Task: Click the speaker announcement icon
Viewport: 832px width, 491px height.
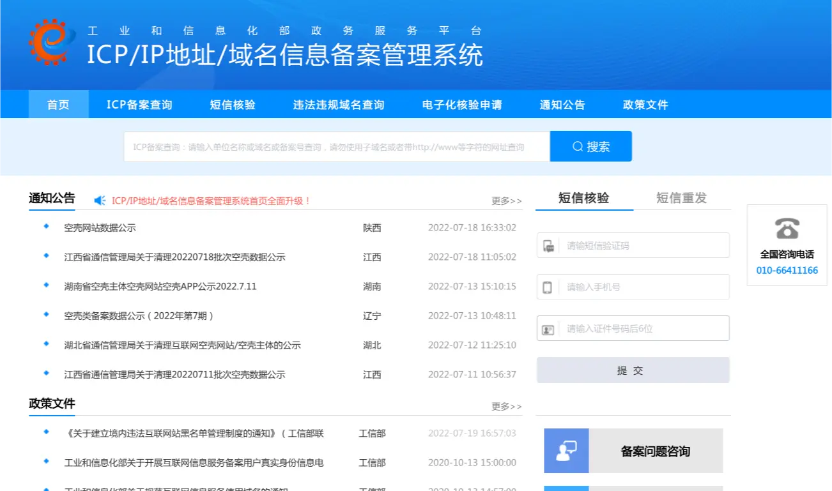Action: tap(100, 200)
